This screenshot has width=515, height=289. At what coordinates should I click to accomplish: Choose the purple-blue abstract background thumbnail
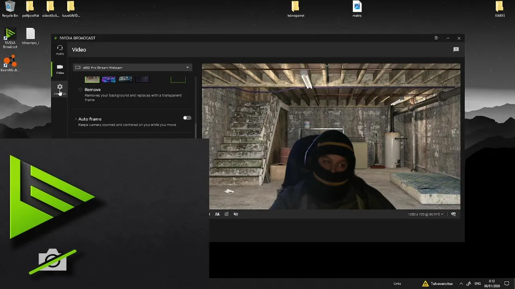coord(109,79)
